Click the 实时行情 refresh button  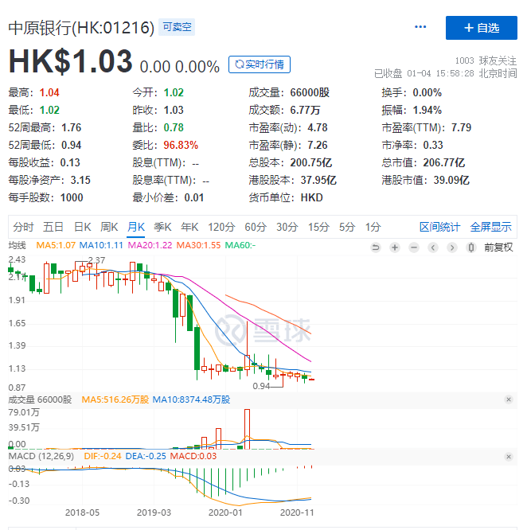[x=260, y=64]
